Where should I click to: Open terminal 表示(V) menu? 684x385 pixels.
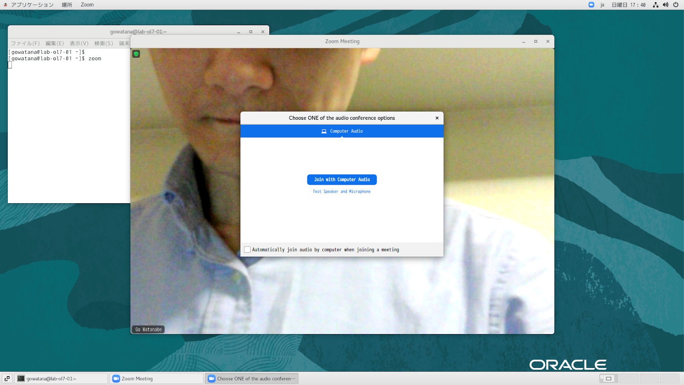pyautogui.click(x=79, y=44)
